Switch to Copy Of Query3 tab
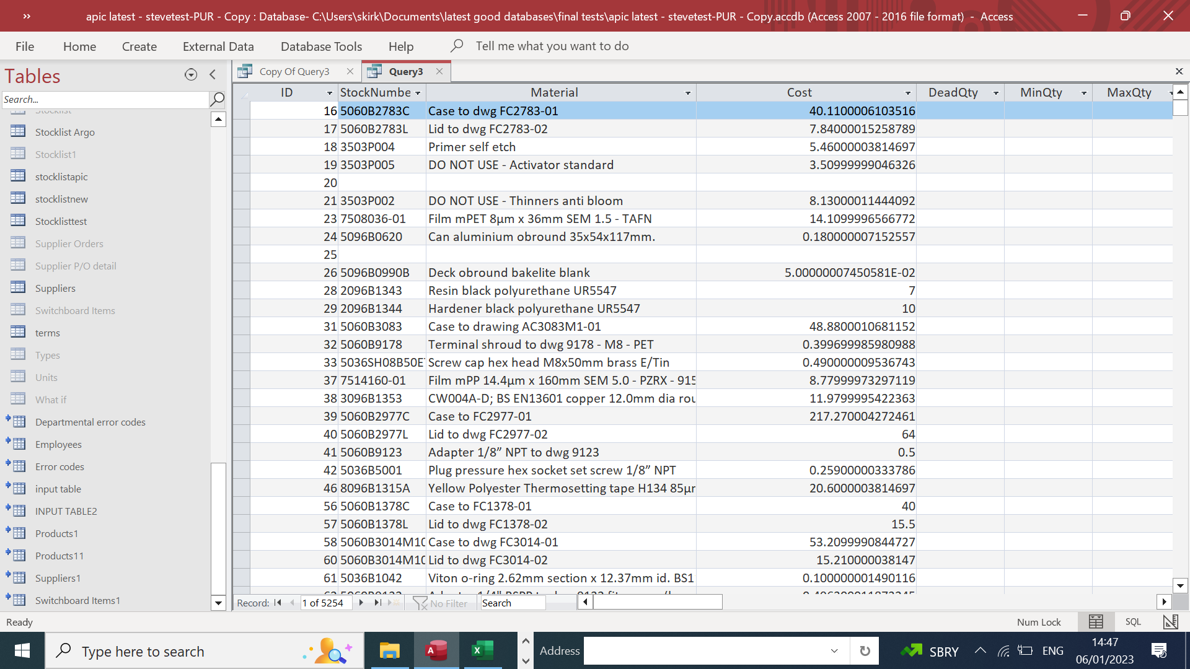The height and width of the screenshot is (669, 1190). pyautogui.click(x=294, y=71)
